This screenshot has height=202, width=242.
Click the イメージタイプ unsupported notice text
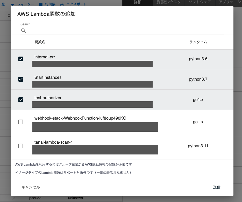[73, 173]
